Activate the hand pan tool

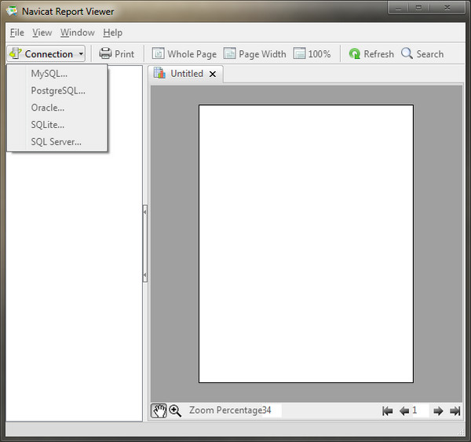(x=159, y=411)
